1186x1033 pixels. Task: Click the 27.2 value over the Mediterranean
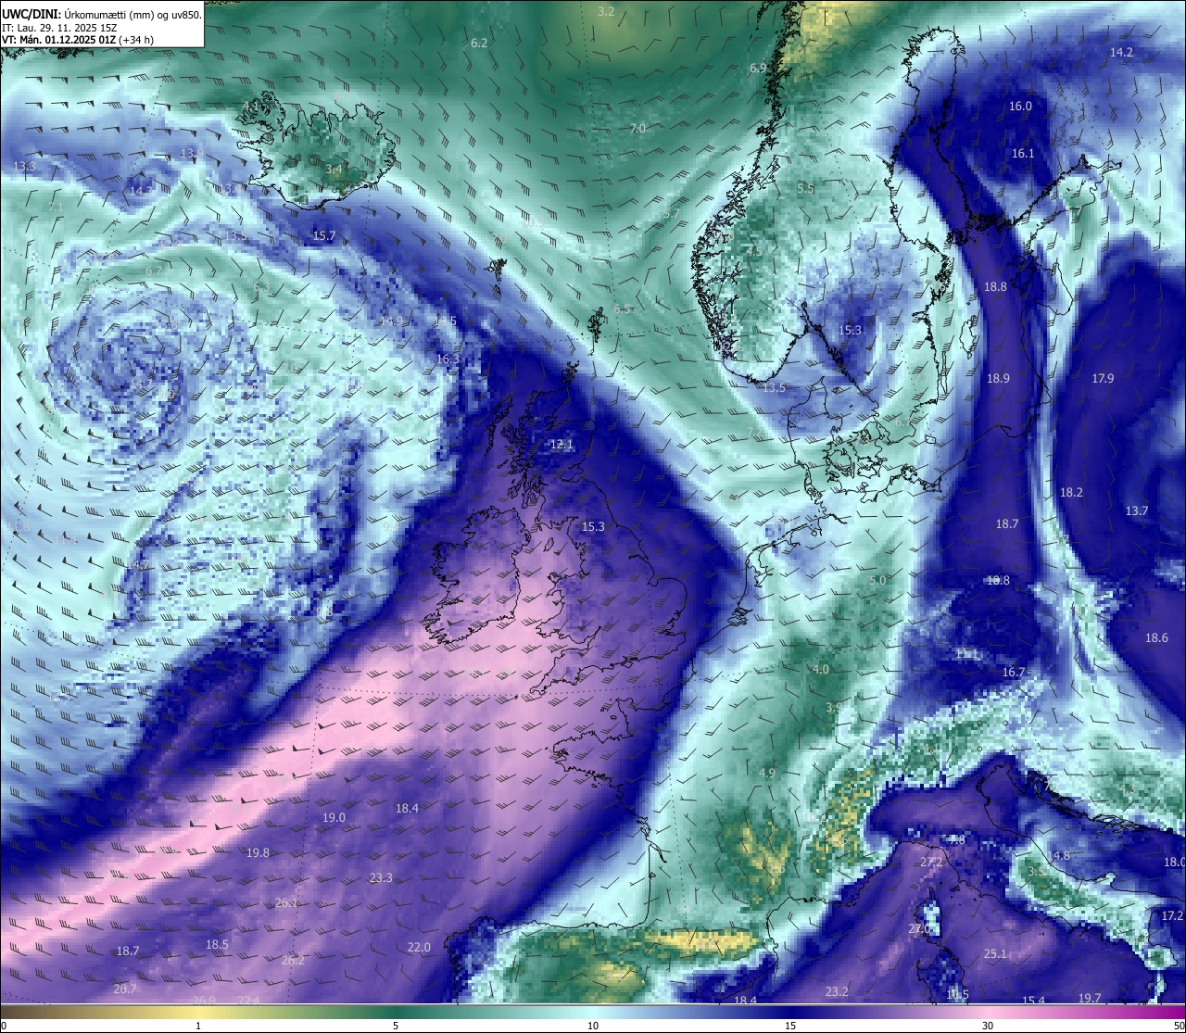click(931, 863)
